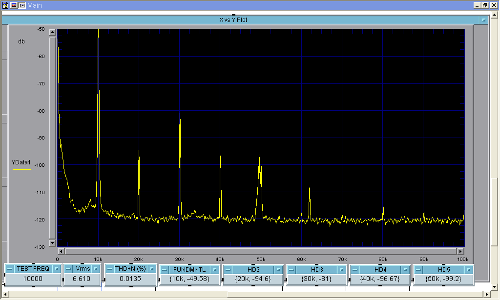The image size is (500, 300).
Task: Select the FUNDMNTL title label
Action: [189, 270]
